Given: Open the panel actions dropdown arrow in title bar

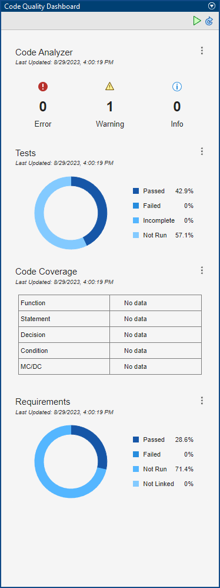Looking at the screenshot, I should coord(211,6).
